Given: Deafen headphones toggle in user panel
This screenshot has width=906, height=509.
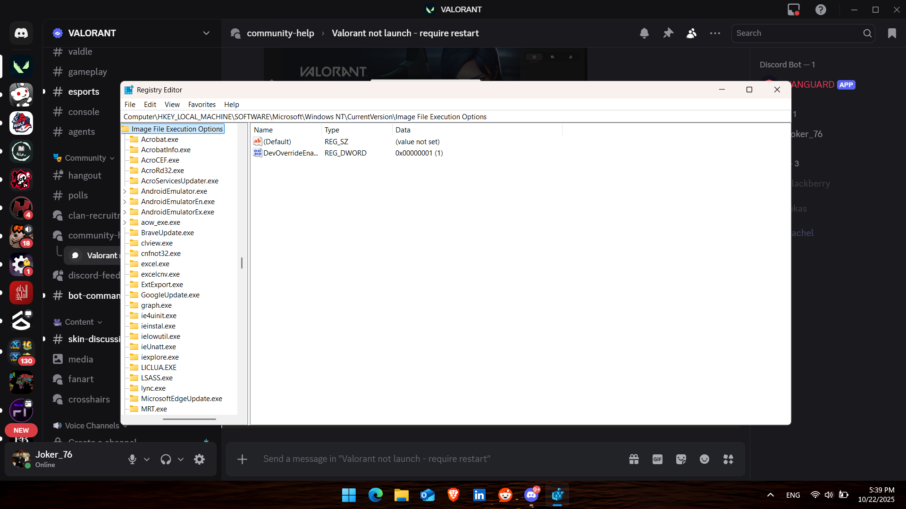Looking at the screenshot, I should tap(166, 460).
